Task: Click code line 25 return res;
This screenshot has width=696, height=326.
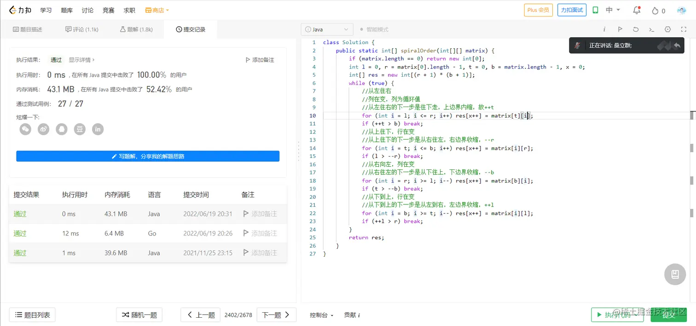Action: click(x=366, y=237)
